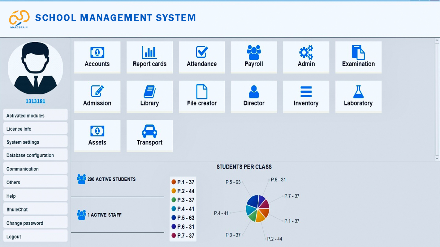Click the vertical scrollbar track of modules panel
The width and height of the screenshot is (440, 247).
pos(437,99)
